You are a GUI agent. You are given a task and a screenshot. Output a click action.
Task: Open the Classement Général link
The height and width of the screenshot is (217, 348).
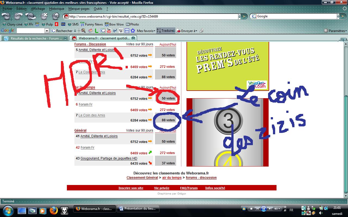(x=142, y=178)
